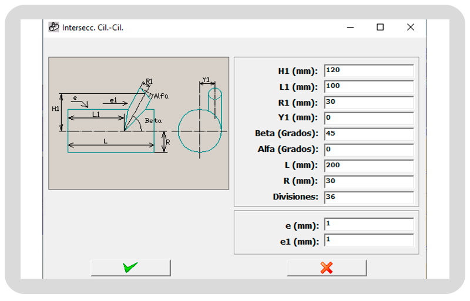Click the Intersecc. Cil.-Cil. title text
This screenshot has width=470, height=301.
pyautogui.click(x=93, y=27)
